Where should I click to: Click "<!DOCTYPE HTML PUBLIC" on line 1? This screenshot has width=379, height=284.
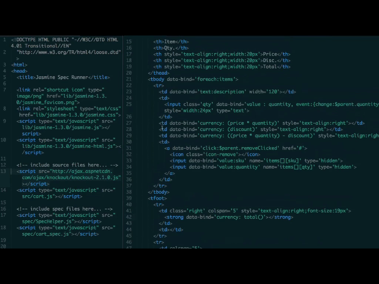coord(40,40)
